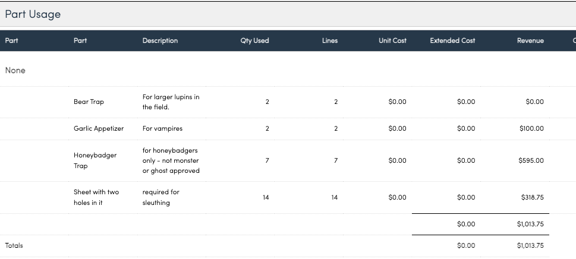
Task: Open the Bear Trap part
Action: tap(89, 102)
